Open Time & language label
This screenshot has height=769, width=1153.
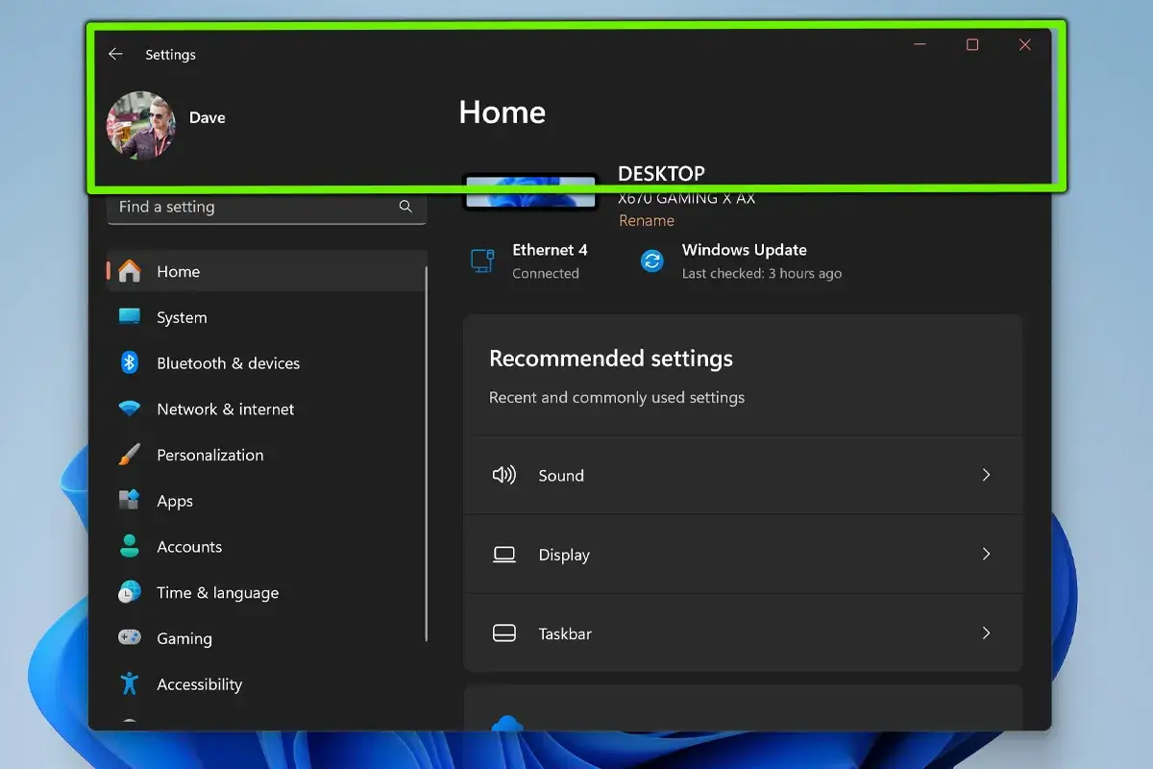click(218, 593)
